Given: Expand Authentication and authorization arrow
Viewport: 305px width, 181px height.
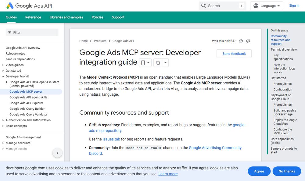Looking at the screenshot, I should pyautogui.click(x=3, y=120).
